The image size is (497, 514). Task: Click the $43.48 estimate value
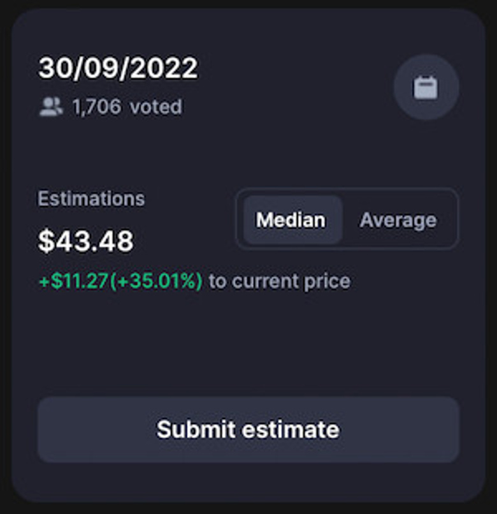coord(86,241)
